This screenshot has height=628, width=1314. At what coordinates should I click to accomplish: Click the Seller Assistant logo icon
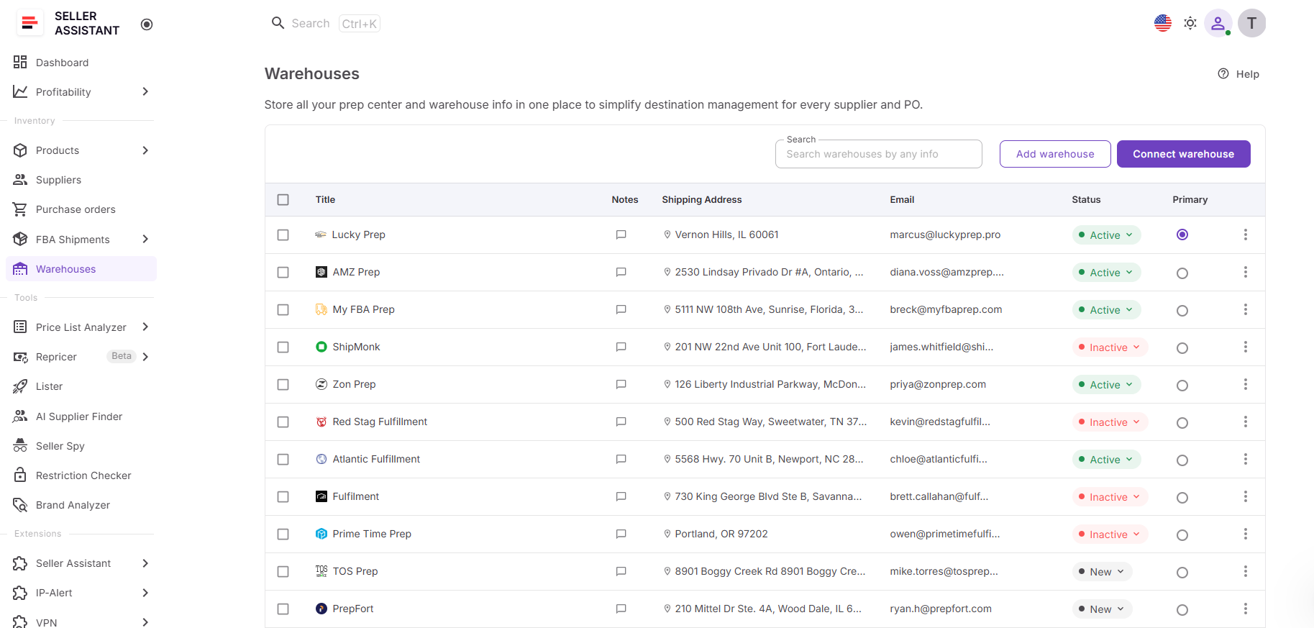tap(29, 23)
